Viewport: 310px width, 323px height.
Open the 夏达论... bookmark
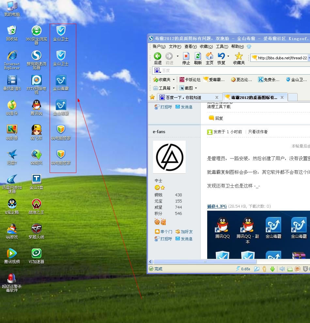click(x=241, y=79)
